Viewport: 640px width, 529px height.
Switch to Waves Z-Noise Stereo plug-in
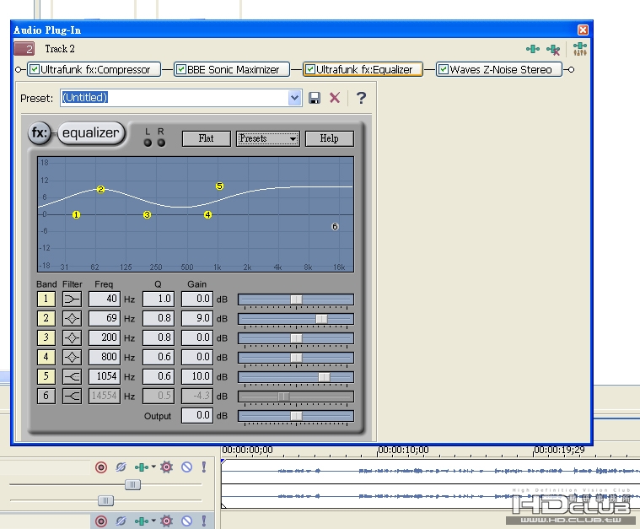click(499, 69)
